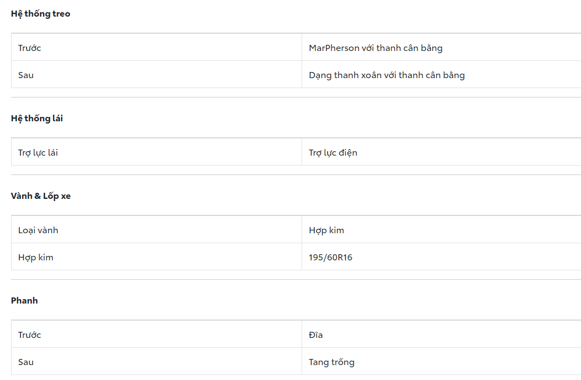The image size is (581, 380).
Task: Click the Hệ thống treo section heading
Action: 40,14
